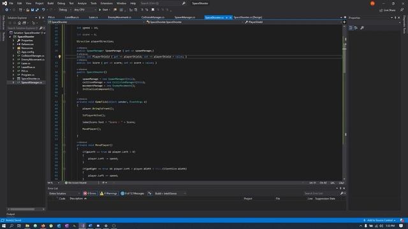Click the Categorized view icon in Properties

(x=351, y=28)
